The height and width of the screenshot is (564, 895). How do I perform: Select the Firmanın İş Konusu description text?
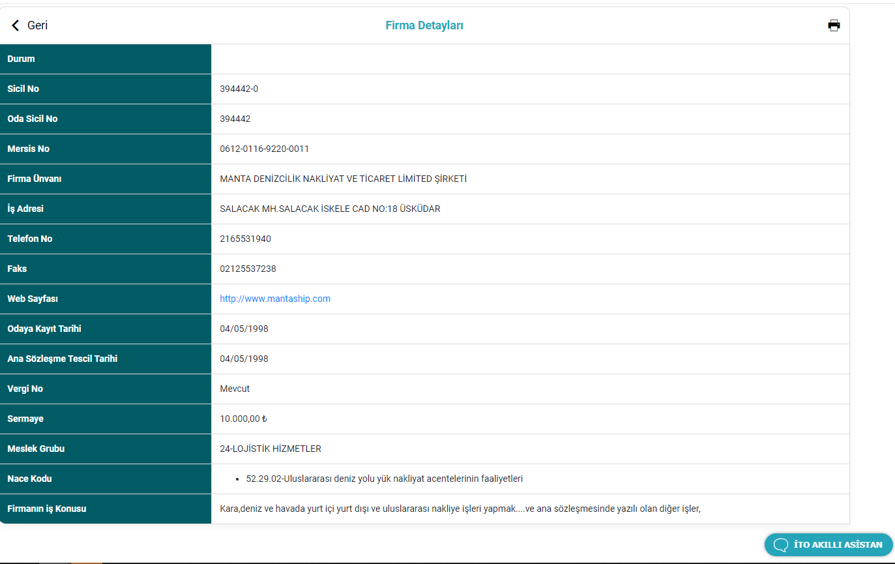coord(460,509)
